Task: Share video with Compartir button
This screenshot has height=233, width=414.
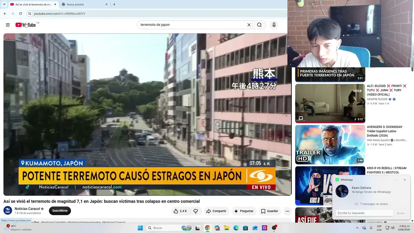Action: [x=216, y=211]
